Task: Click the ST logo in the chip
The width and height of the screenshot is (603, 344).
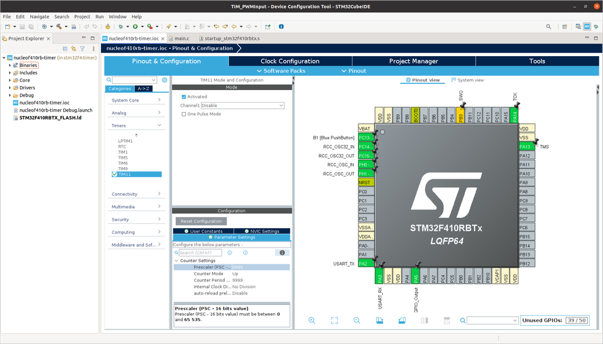Action: click(x=446, y=196)
